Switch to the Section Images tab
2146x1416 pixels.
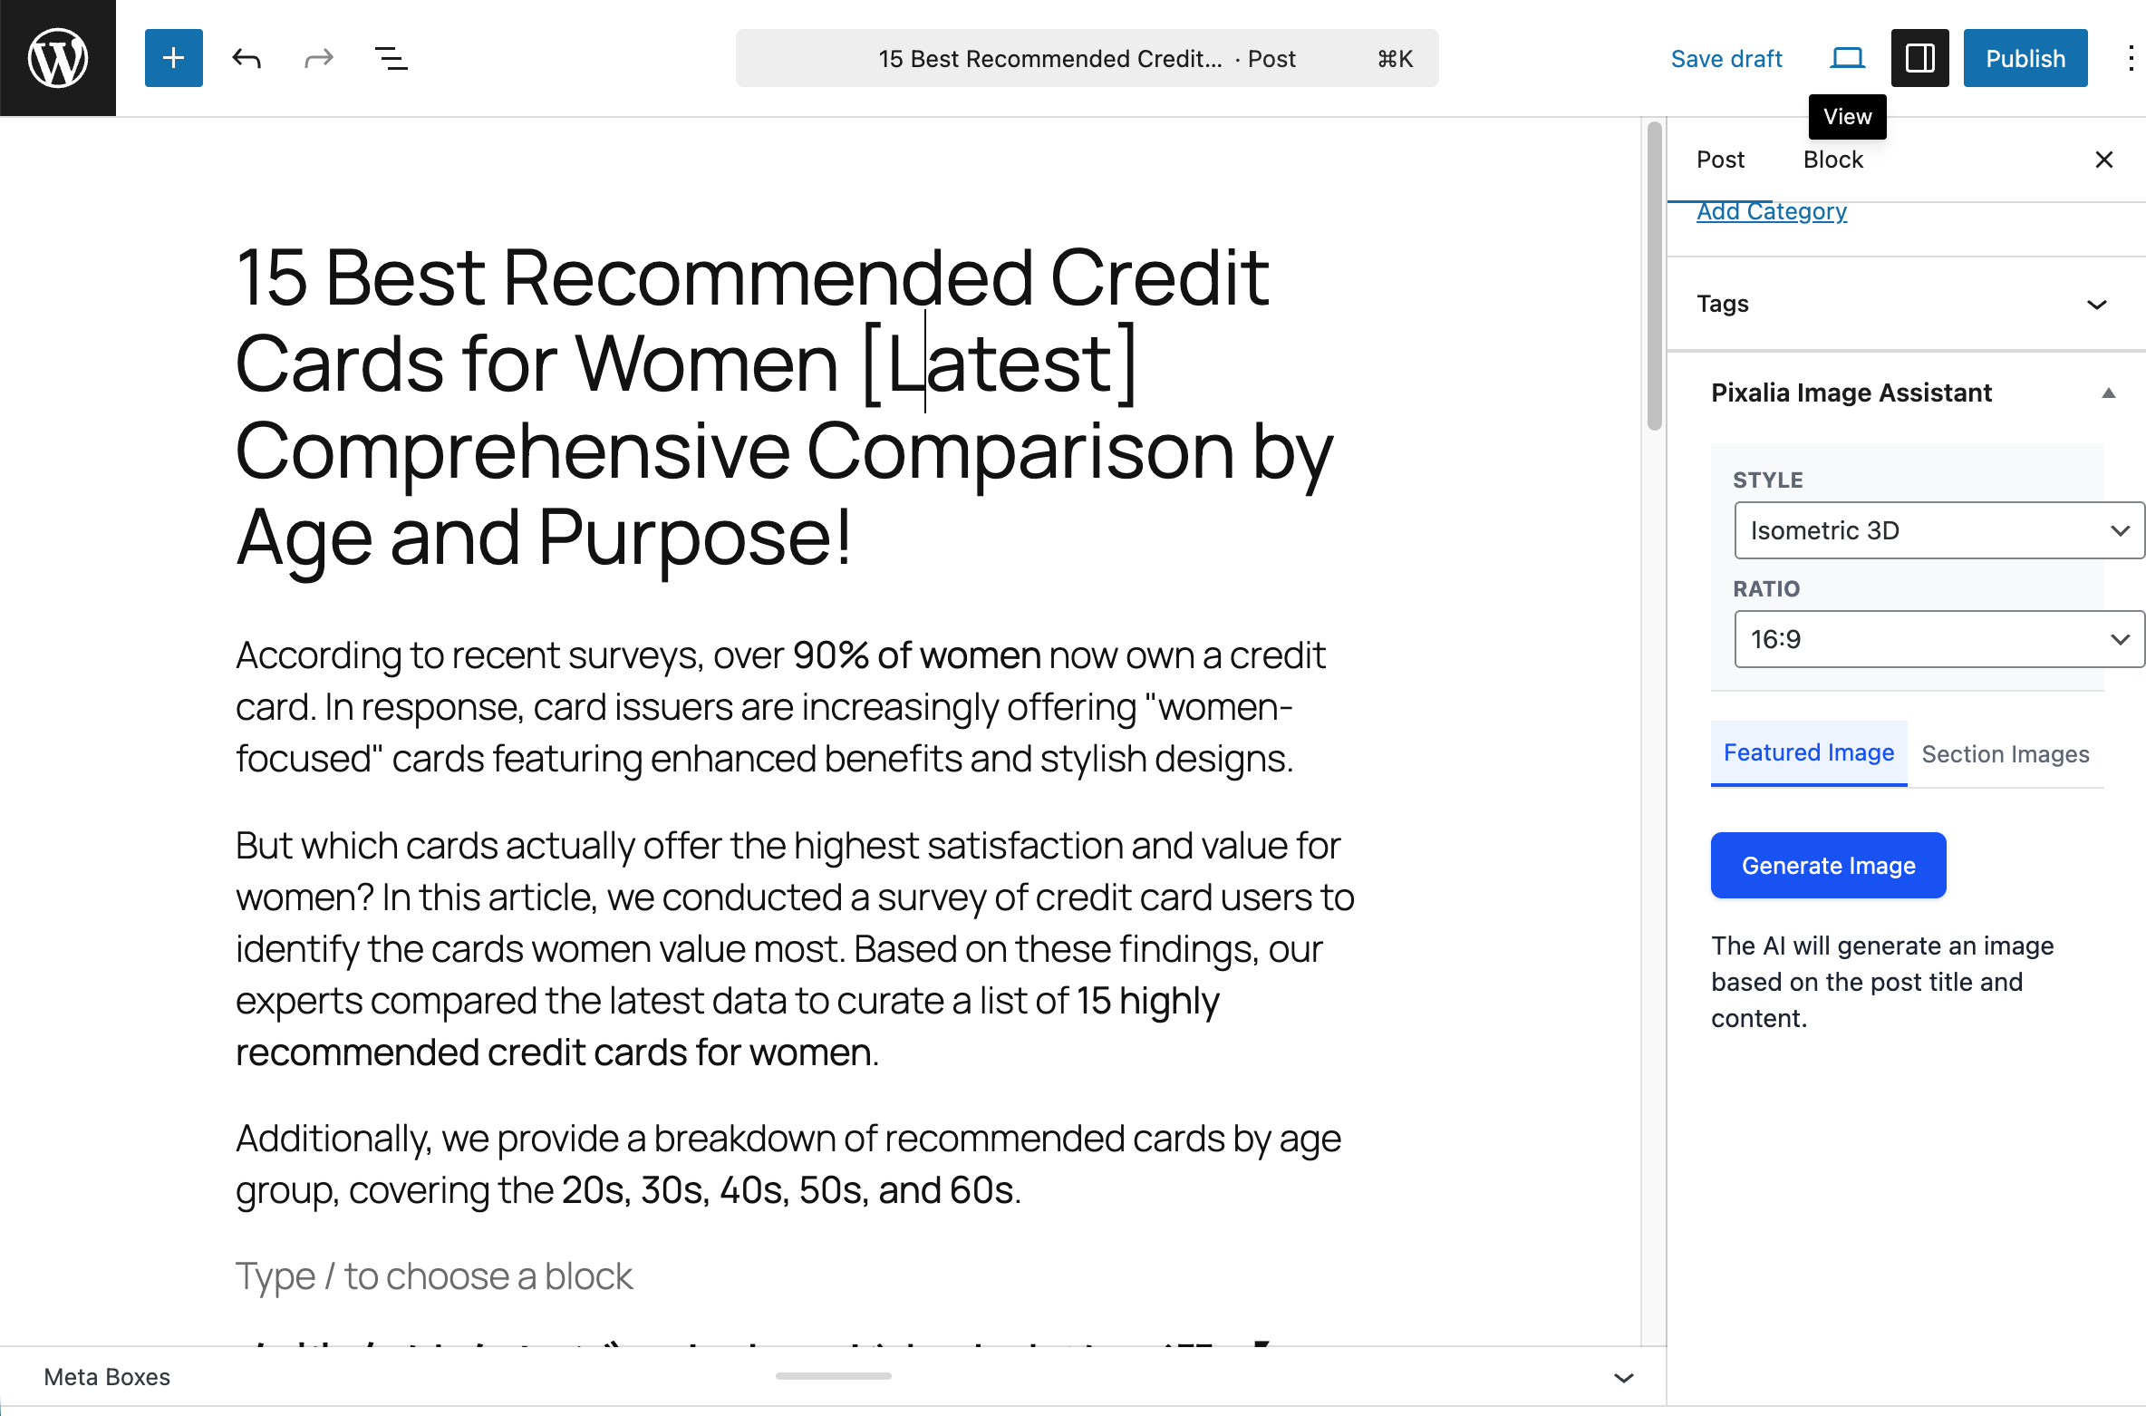click(x=2005, y=753)
